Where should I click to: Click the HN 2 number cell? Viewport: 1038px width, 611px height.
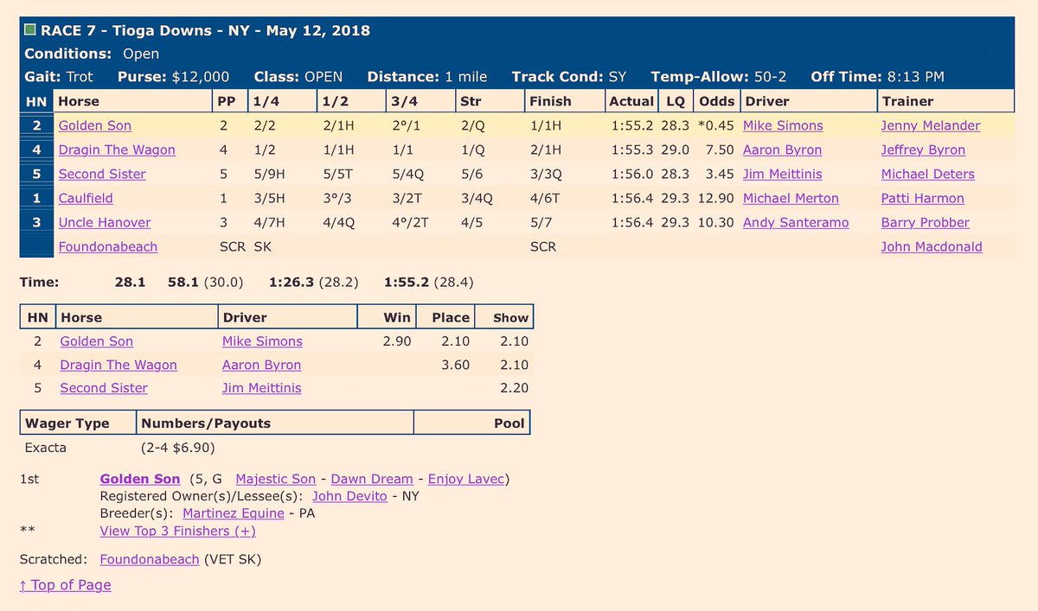(x=36, y=125)
